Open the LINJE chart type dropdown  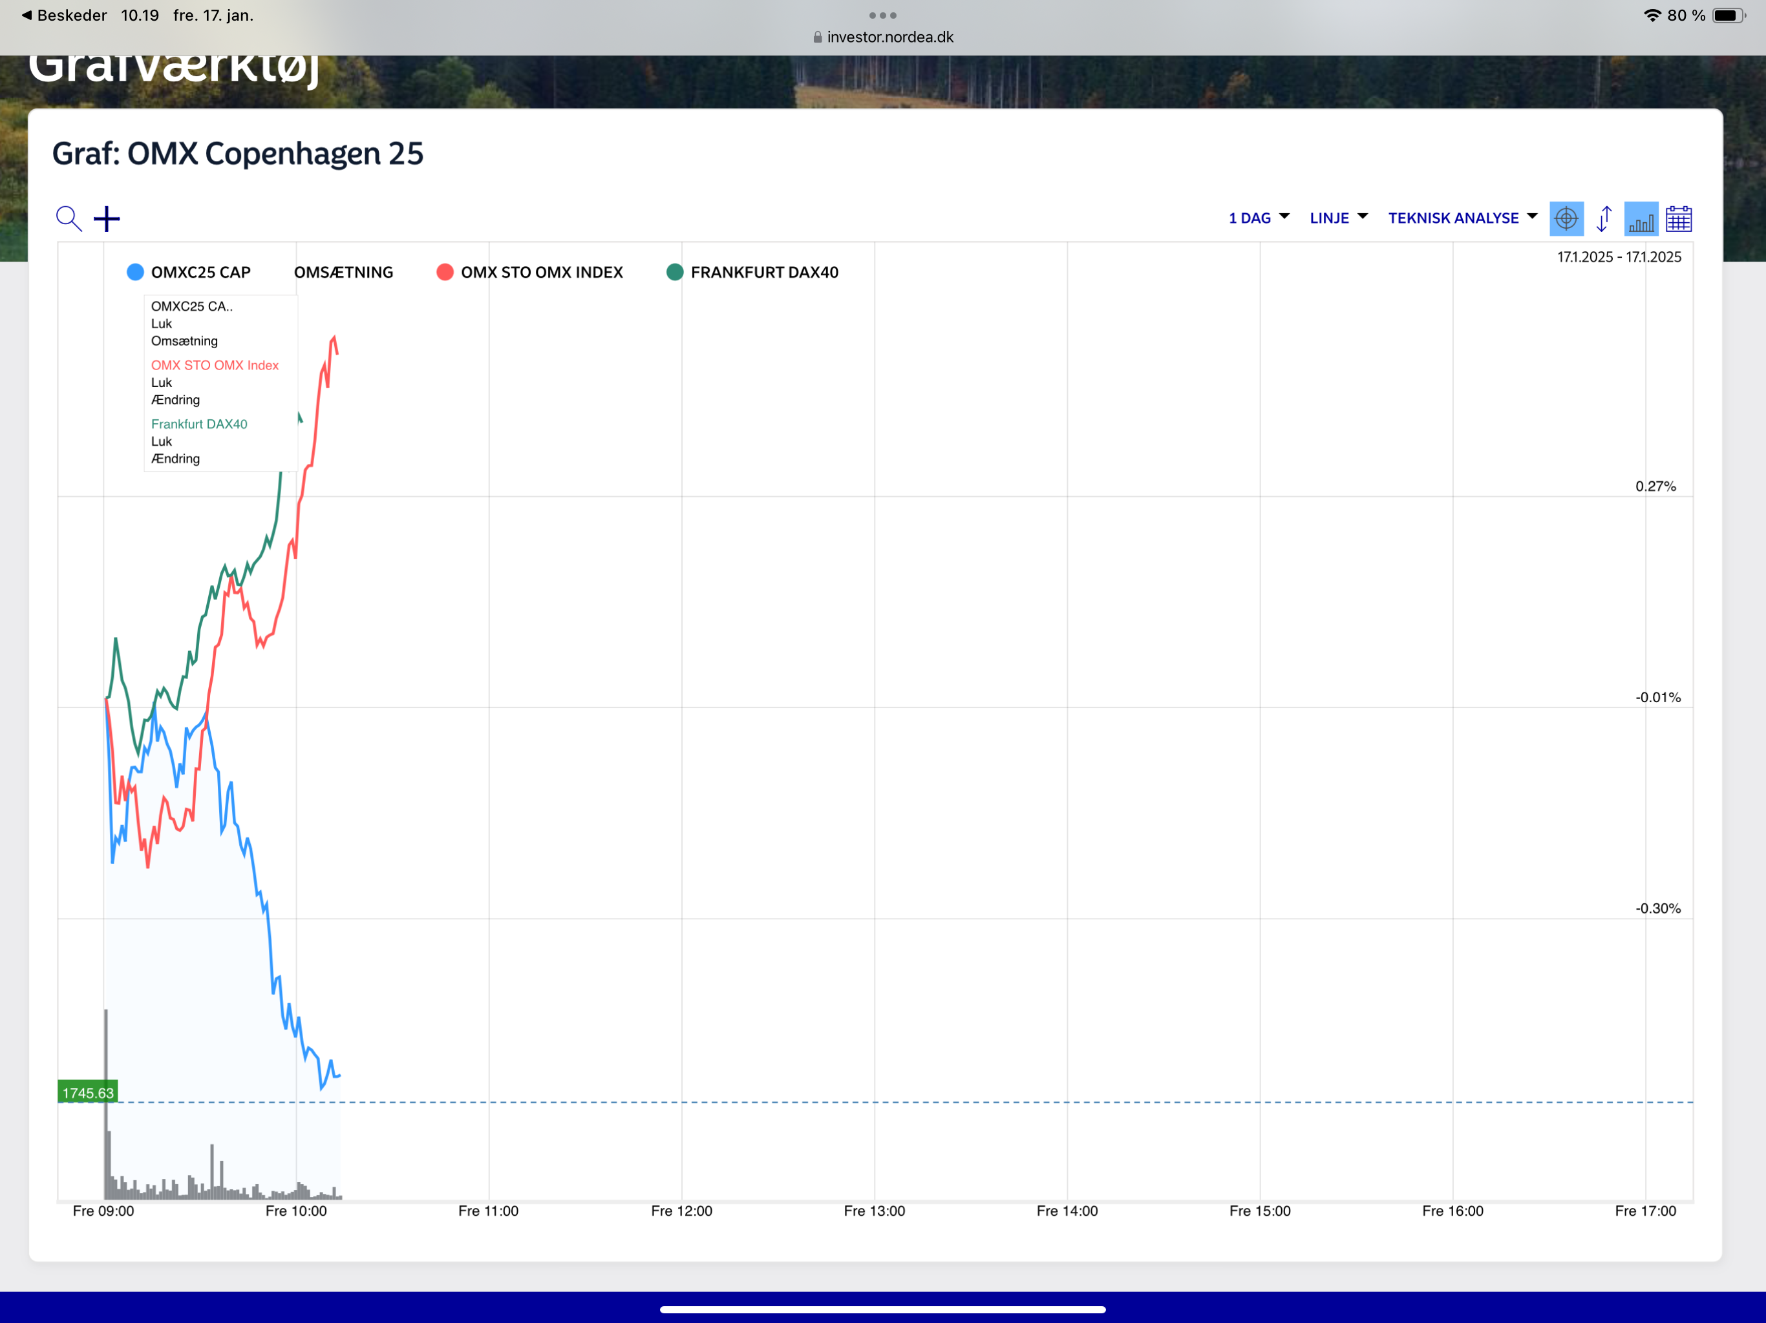click(x=1338, y=218)
